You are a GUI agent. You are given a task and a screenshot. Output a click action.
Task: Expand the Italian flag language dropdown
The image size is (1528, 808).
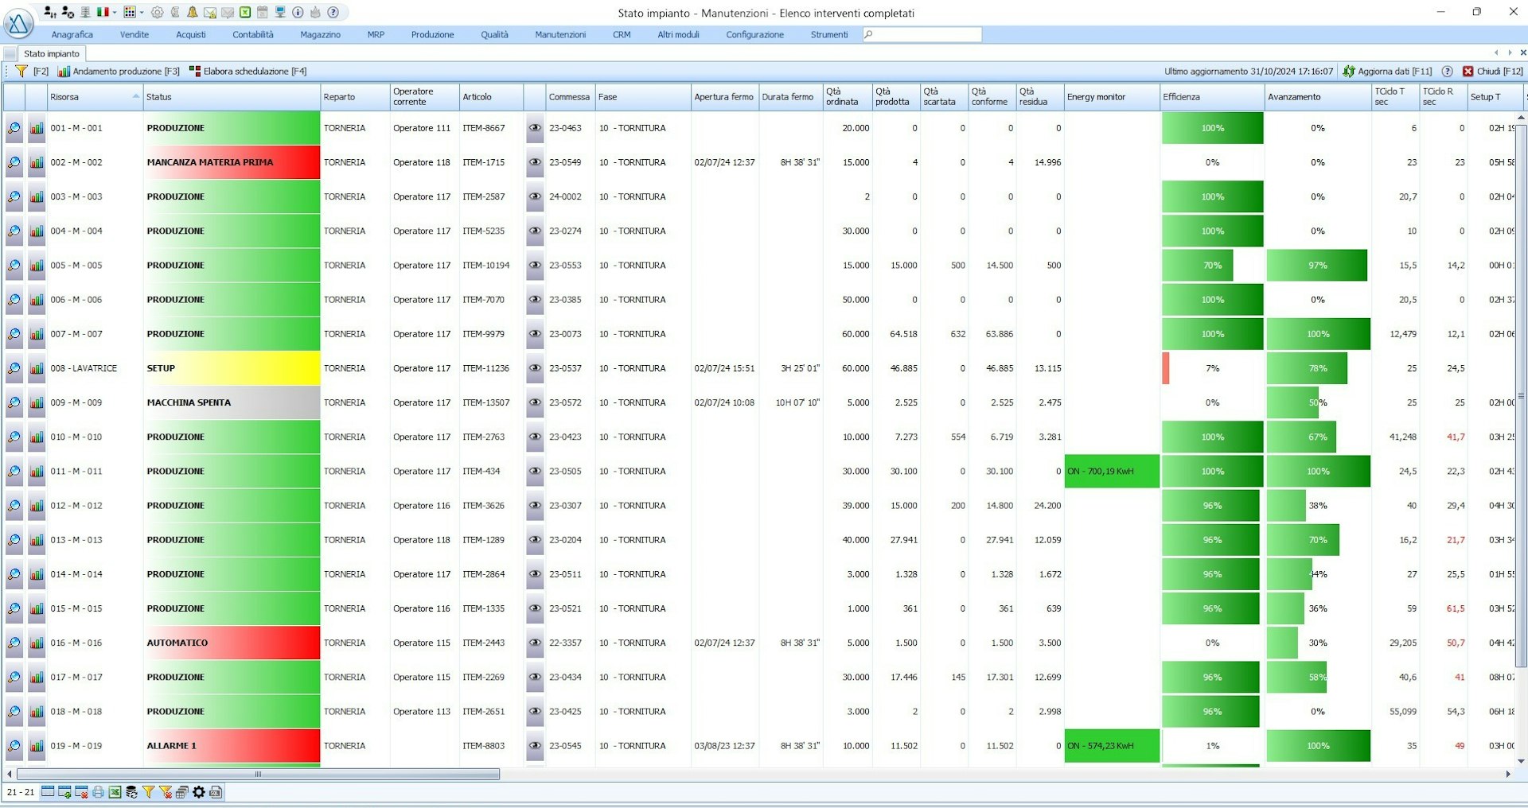pyautogui.click(x=115, y=12)
